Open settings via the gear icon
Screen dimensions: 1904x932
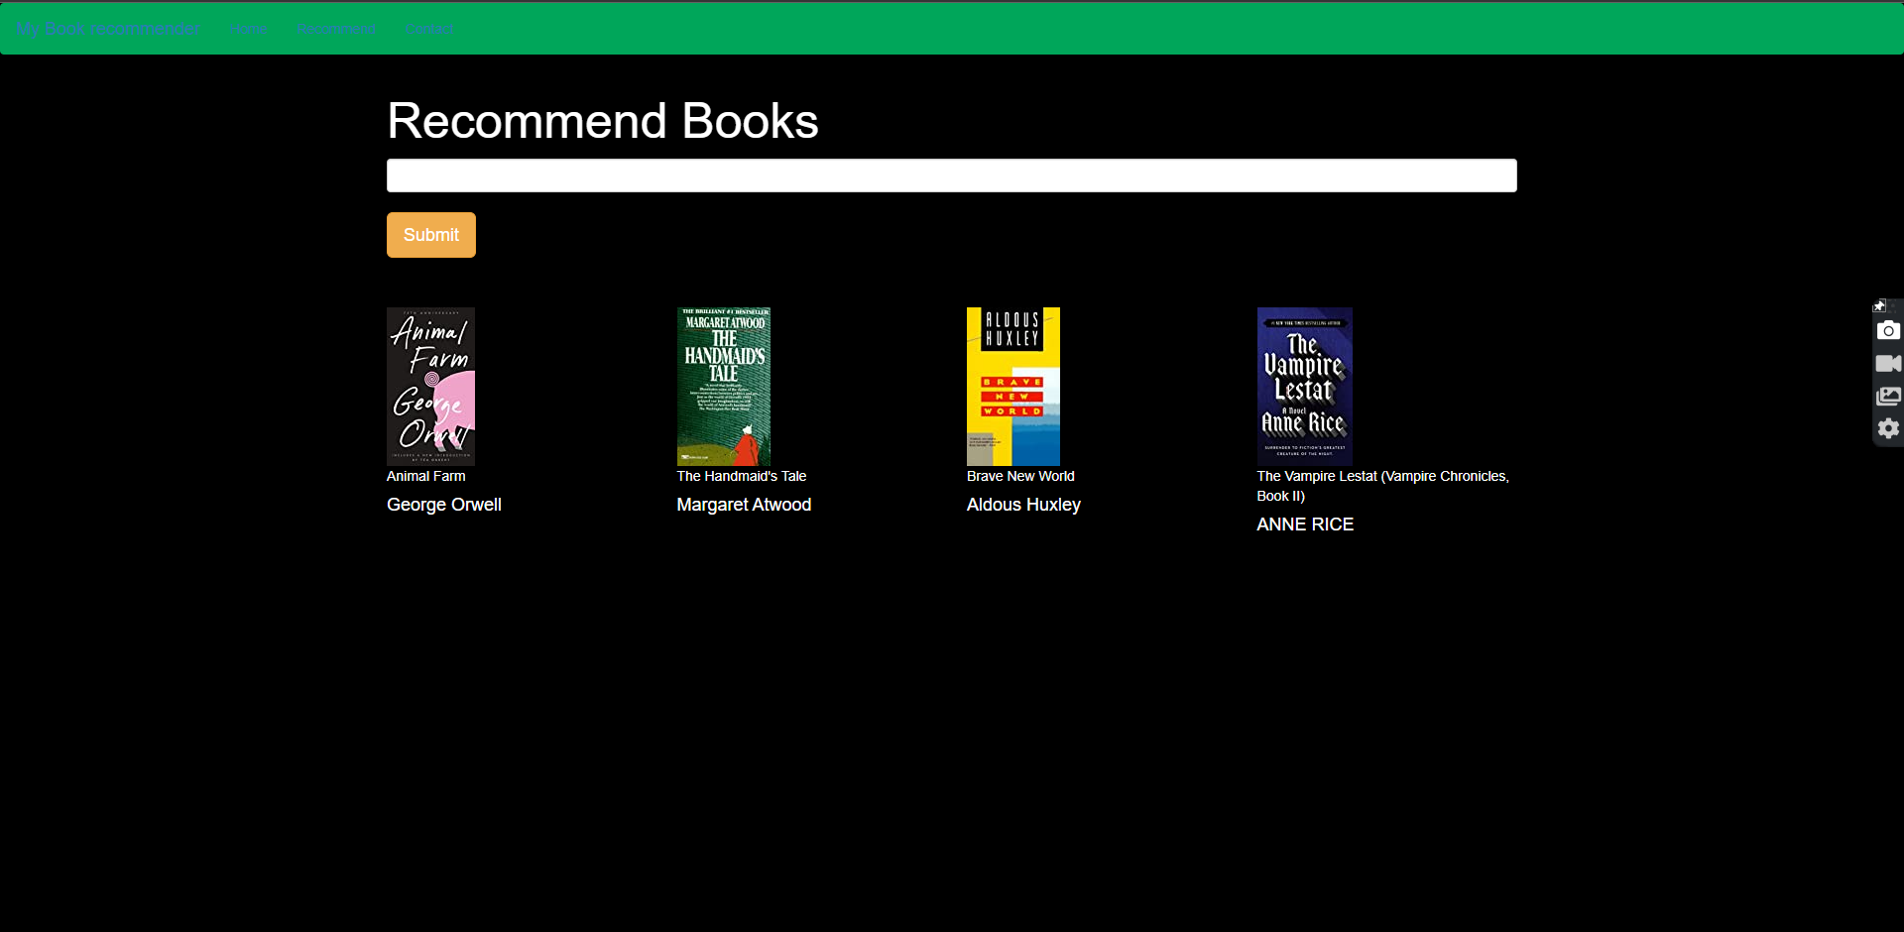[1888, 429]
